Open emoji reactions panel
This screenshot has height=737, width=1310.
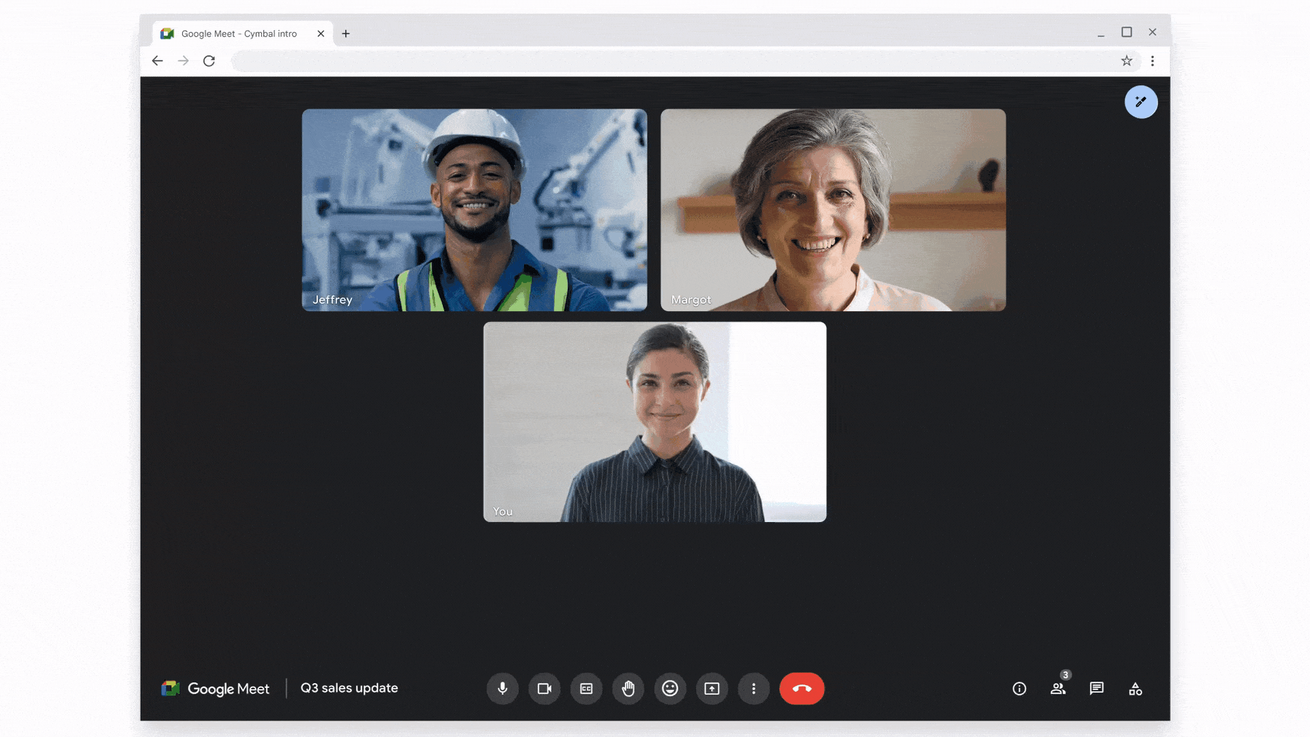pos(669,689)
